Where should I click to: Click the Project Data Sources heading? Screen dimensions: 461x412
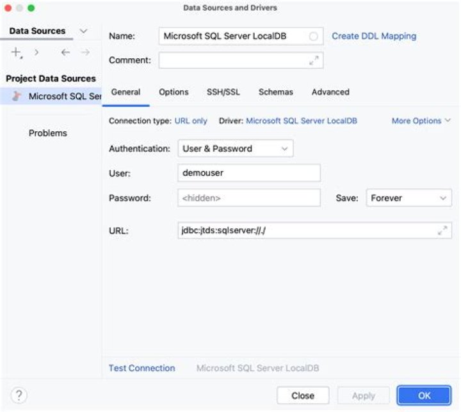point(51,79)
